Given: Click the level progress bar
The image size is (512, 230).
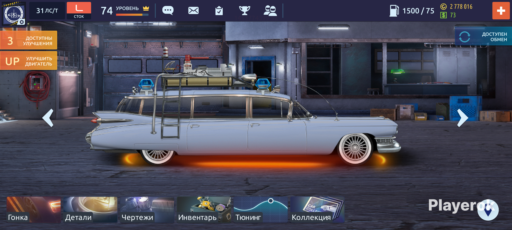Looking at the screenshot, I should pyautogui.click(x=132, y=15).
